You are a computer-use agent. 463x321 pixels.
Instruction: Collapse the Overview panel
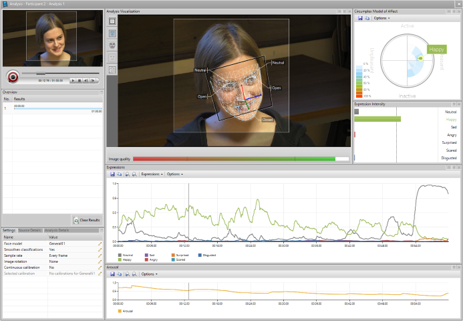pyautogui.click(x=102, y=92)
